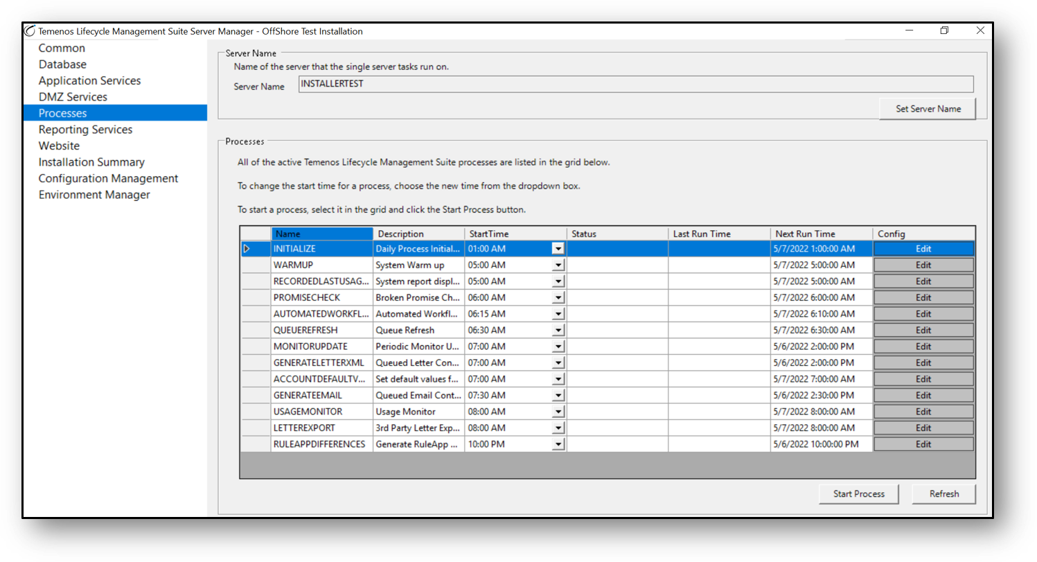Open StartTime dropdown for PROMISECHECK row
Viewport: 1037px width, 562px height.
point(558,297)
